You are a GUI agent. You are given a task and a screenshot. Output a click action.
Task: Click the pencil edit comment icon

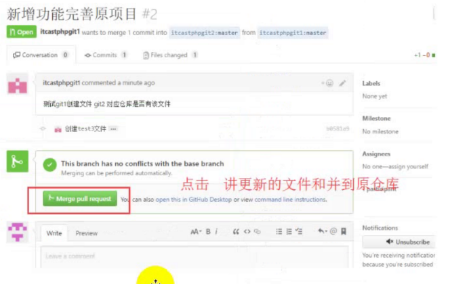[342, 83]
